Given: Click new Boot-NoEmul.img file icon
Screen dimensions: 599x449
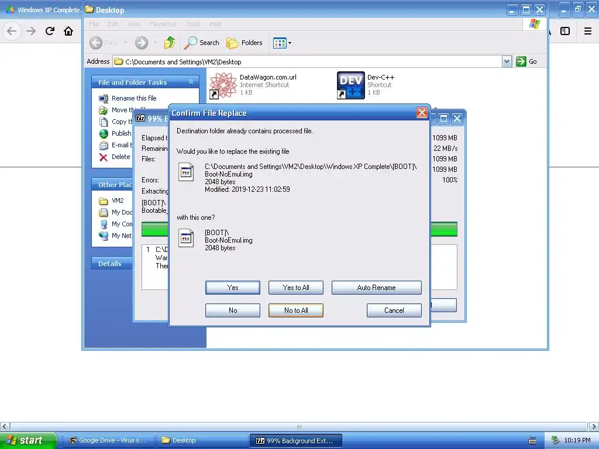Looking at the screenshot, I should (186, 238).
